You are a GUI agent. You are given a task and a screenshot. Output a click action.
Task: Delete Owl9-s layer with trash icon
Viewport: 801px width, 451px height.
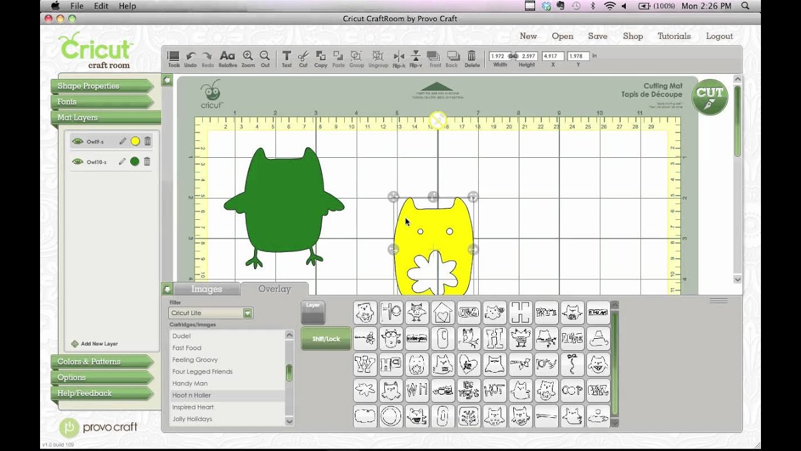148,142
